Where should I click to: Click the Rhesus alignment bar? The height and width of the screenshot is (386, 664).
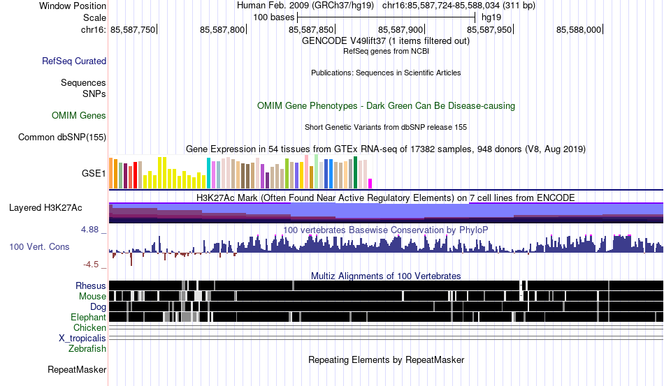click(386, 285)
